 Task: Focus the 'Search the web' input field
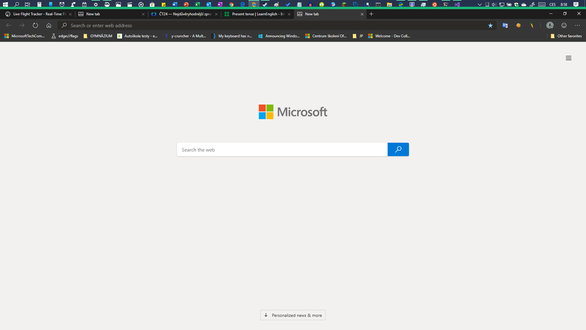pos(282,149)
